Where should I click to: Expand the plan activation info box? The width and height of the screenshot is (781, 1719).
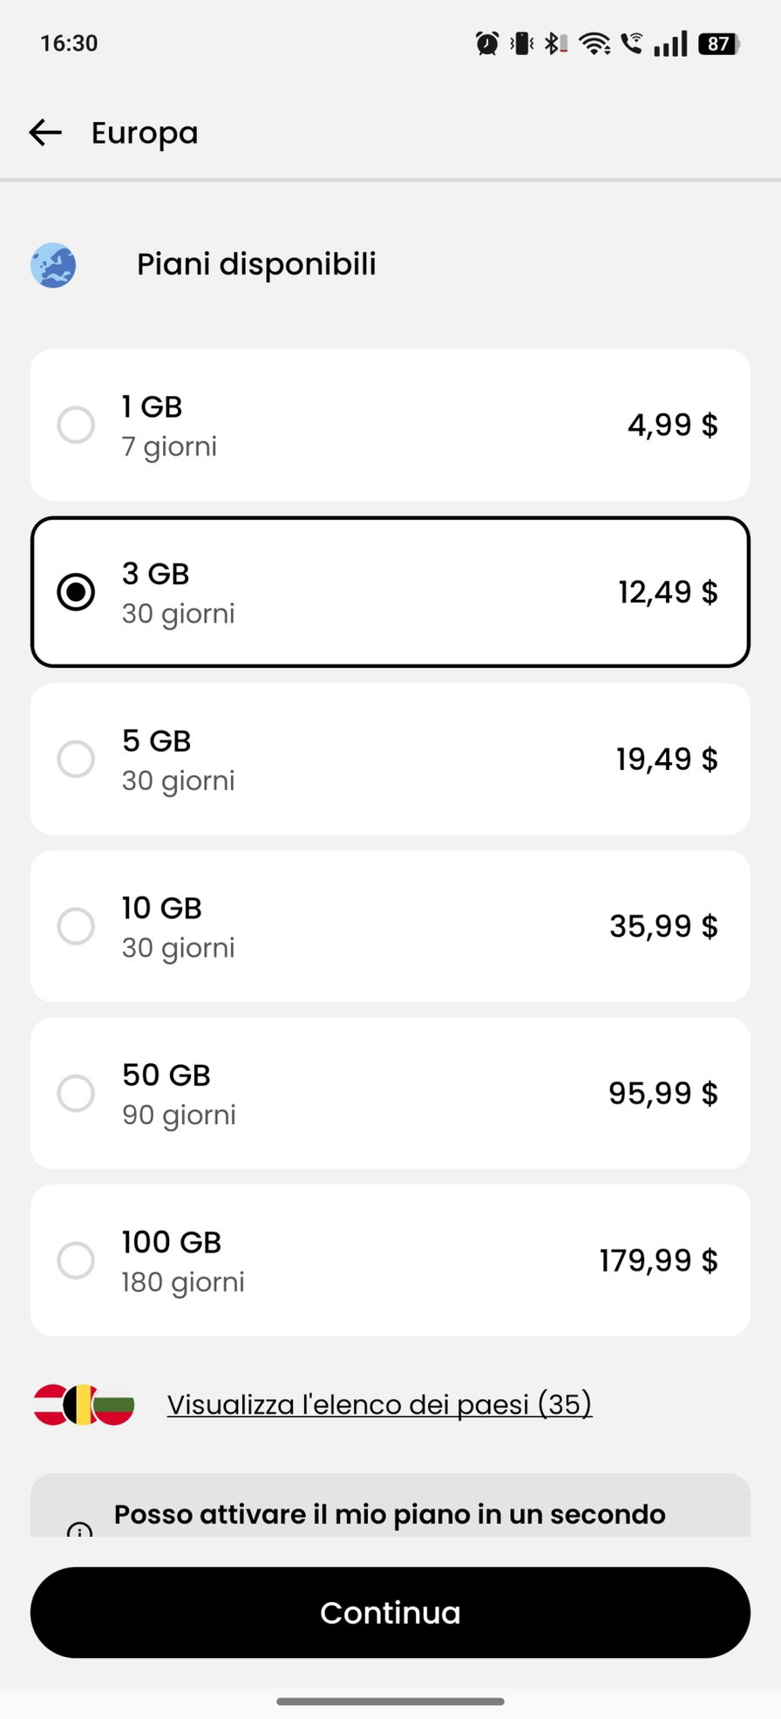point(390,1514)
